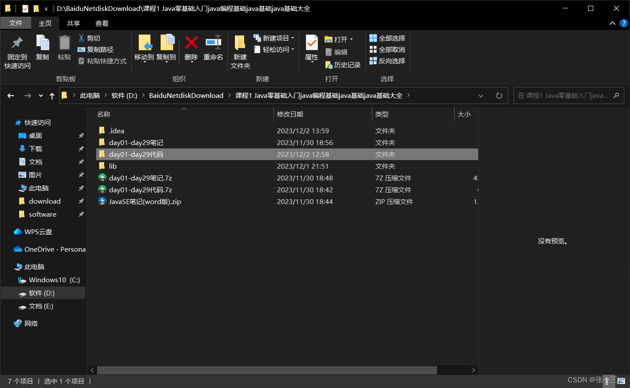Click Pin to Quick access (固定到快速访问)
The height and width of the screenshot is (388, 630).
point(17,52)
